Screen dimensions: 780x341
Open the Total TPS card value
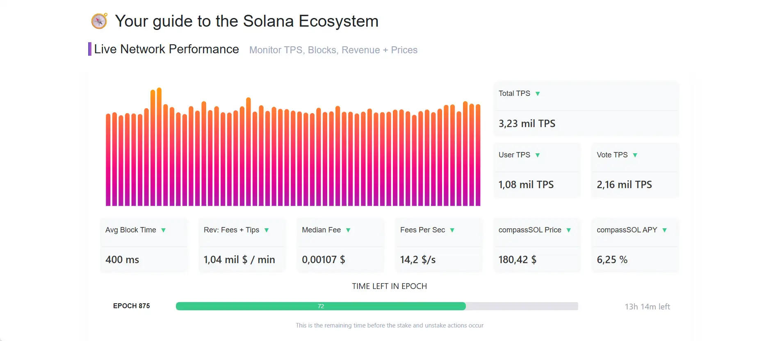click(527, 123)
